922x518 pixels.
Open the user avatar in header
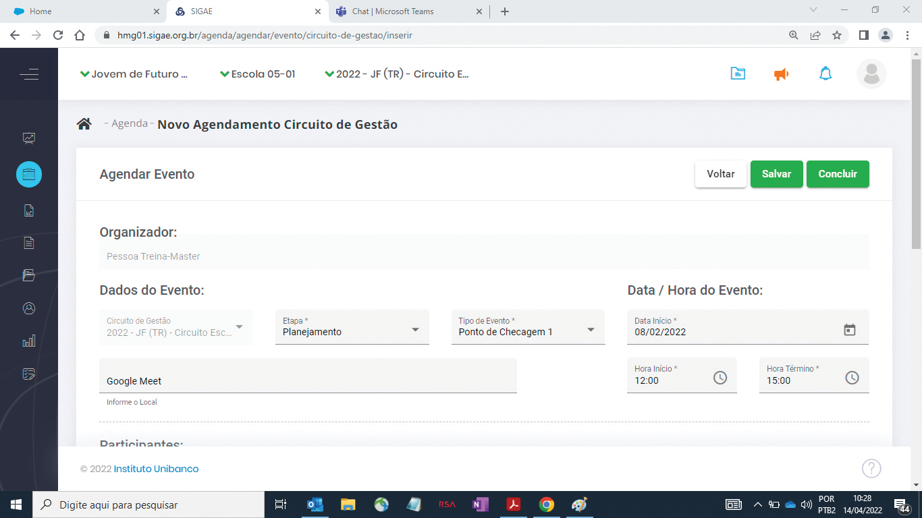point(871,74)
